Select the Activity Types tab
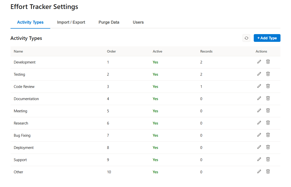The height and width of the screenshot is (187, 291). (x=30, y=22)
